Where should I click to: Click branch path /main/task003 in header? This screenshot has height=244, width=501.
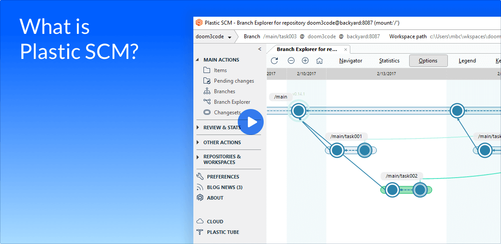pyautogui.click(x=280, y=36)
